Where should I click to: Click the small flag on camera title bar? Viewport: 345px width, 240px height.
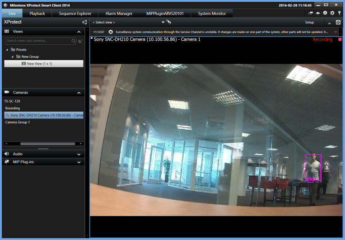pos(92,38)
